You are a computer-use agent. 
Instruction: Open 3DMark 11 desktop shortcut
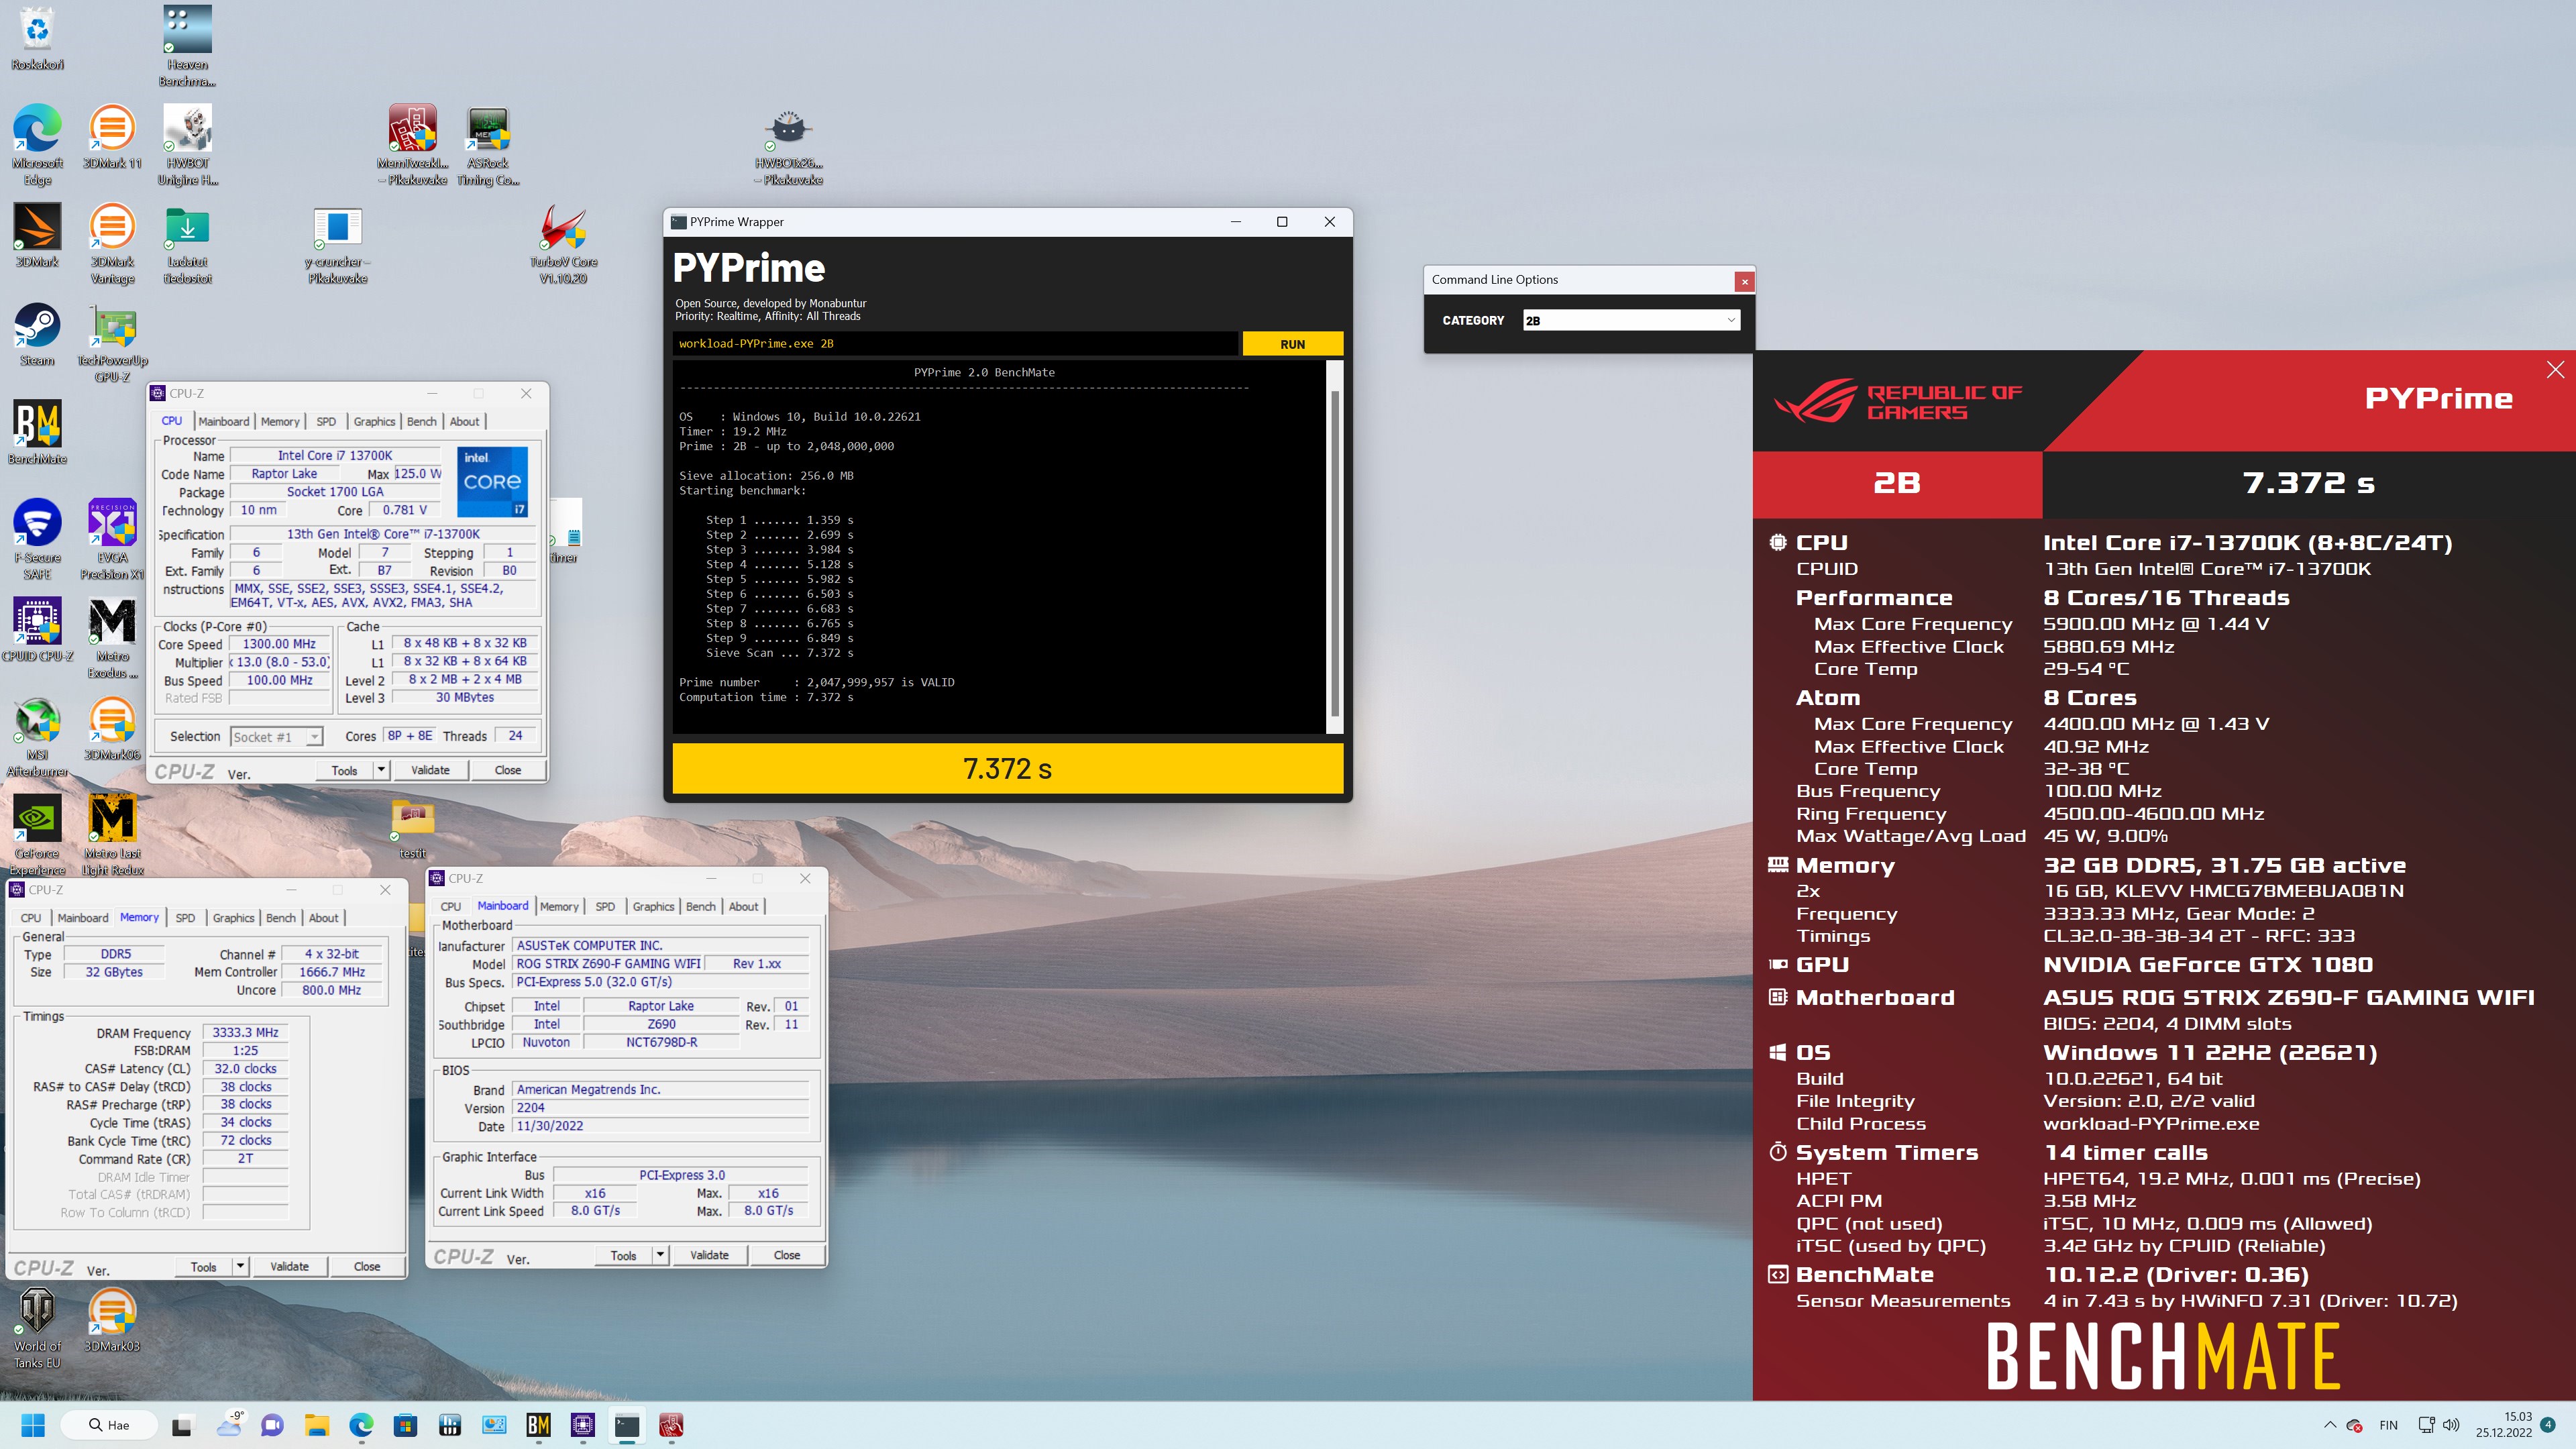point(112,136)
